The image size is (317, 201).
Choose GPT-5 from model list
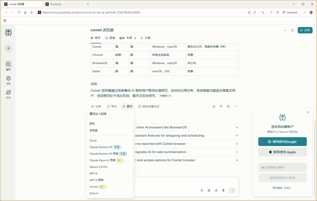coord(93,174)
